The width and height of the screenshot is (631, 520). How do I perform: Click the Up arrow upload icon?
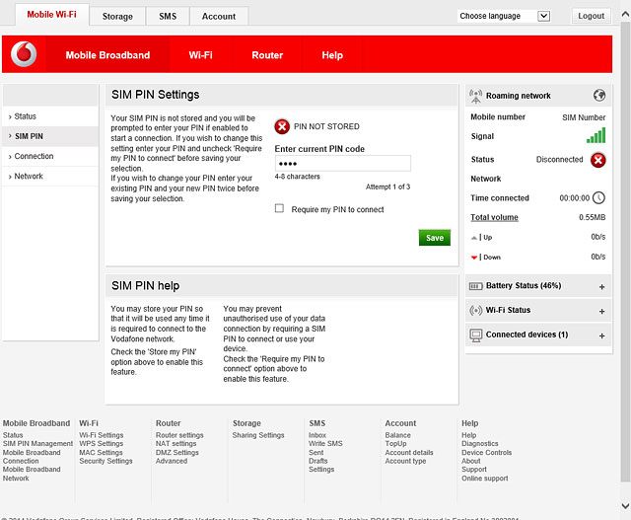click(474, 238)
